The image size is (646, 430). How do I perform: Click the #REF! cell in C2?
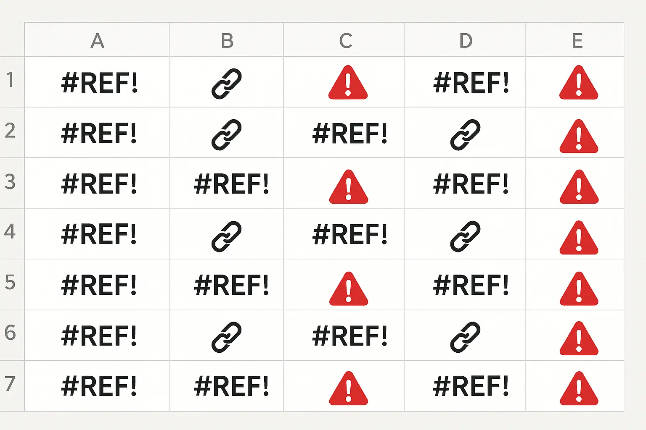[x=349, y=134]
